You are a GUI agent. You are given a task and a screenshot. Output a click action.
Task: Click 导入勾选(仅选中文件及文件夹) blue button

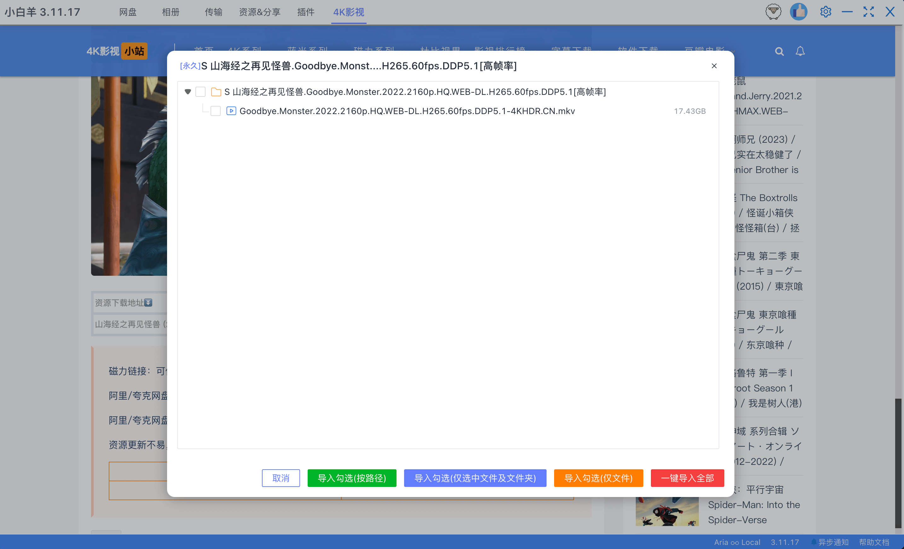click(475, 478)
